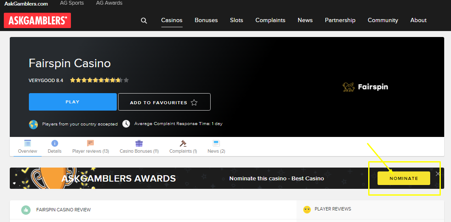
Task: Click the AskGamblers red logo
Action: pos(37,20)
